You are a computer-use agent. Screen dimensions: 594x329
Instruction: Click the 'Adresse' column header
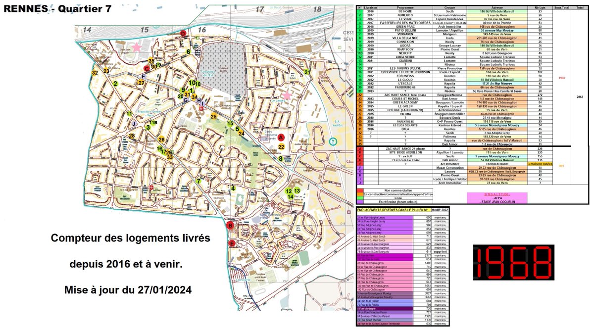pos(497,8)
